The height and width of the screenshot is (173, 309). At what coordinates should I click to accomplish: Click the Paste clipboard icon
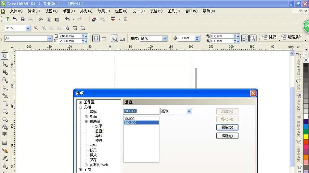tap(57, 19)
